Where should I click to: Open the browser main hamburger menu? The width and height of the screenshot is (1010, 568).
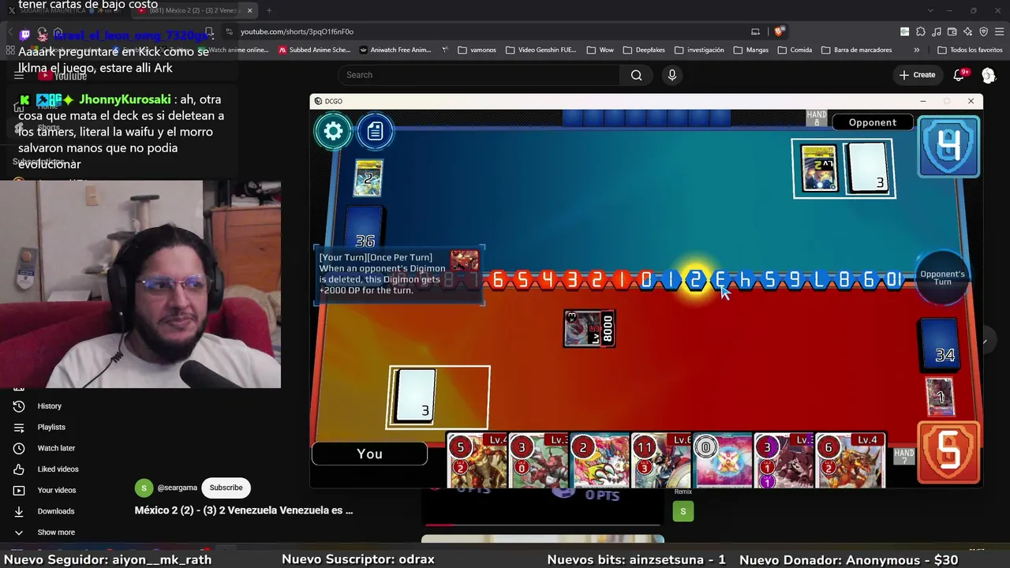click(x=999, y=32)
